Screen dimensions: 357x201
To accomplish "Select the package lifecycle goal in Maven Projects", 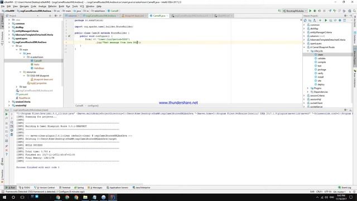I will 322,69.
